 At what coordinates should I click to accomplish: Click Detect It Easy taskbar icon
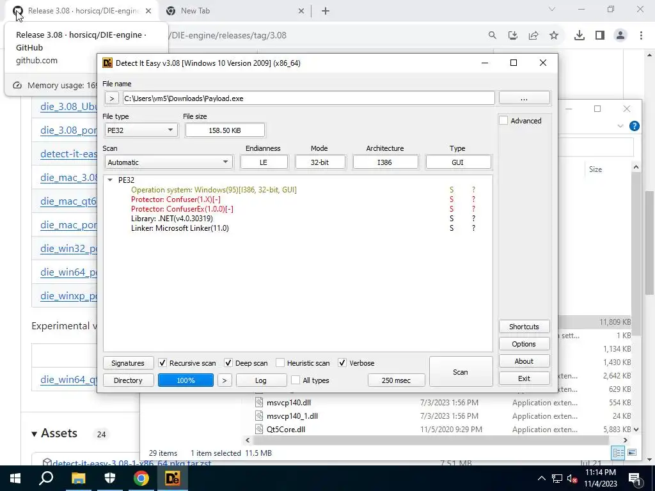(x=173, y=478)
